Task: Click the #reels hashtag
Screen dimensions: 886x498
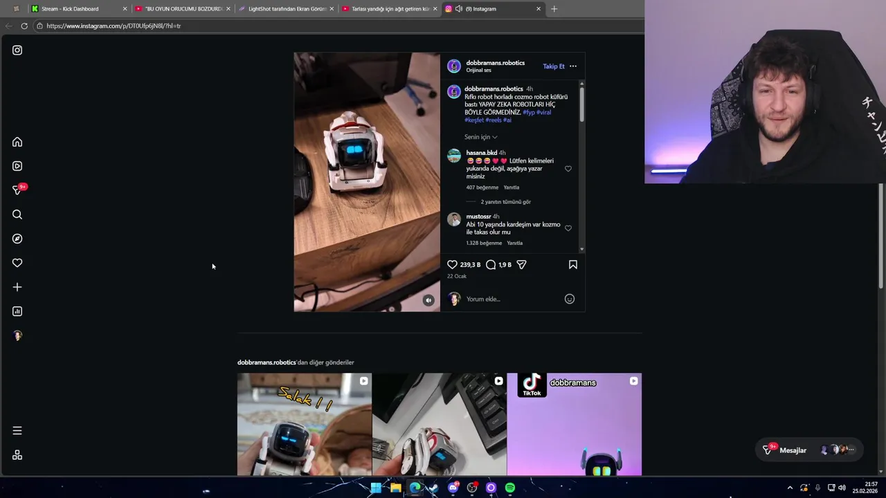Action: pyautogui.click(x=494, y=120)
